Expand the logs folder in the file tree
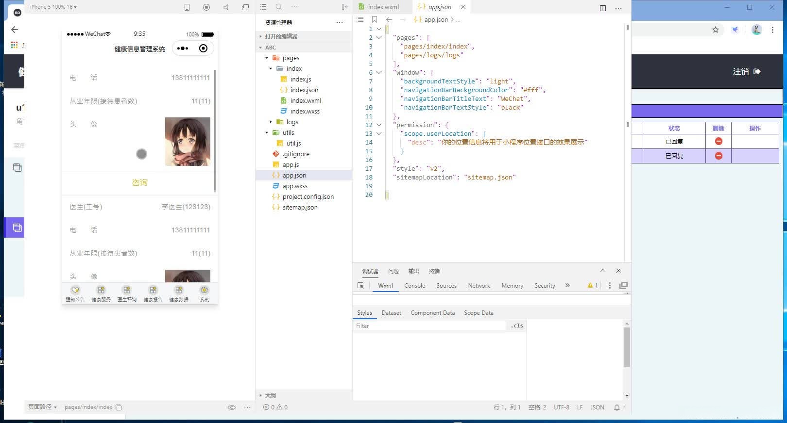The width and height of the screenshot is (787, 423). tap(271, 122)
